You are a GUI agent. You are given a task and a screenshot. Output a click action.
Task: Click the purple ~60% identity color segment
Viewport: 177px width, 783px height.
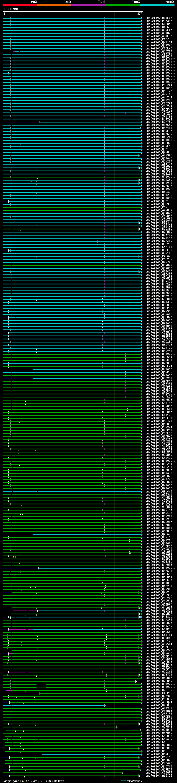[88, 5]
